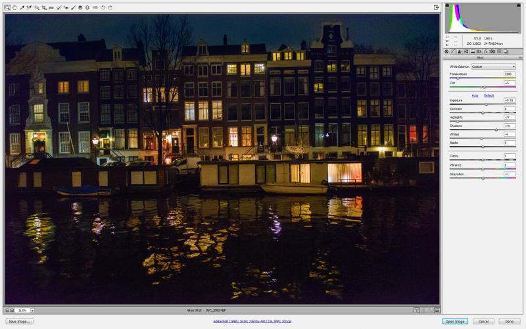Click the Open Image button
This screenshot has width=526, height=329.
[454, 322]
